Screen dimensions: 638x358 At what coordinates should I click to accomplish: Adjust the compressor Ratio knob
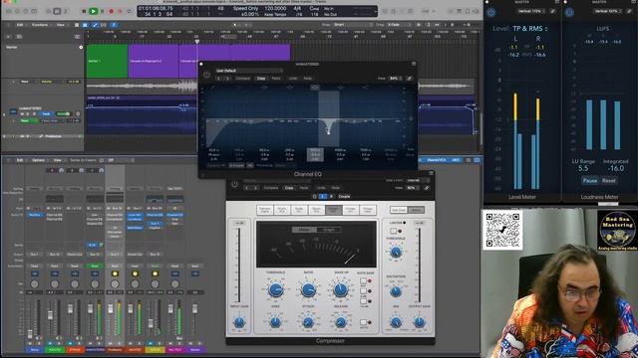pos(308,289)
